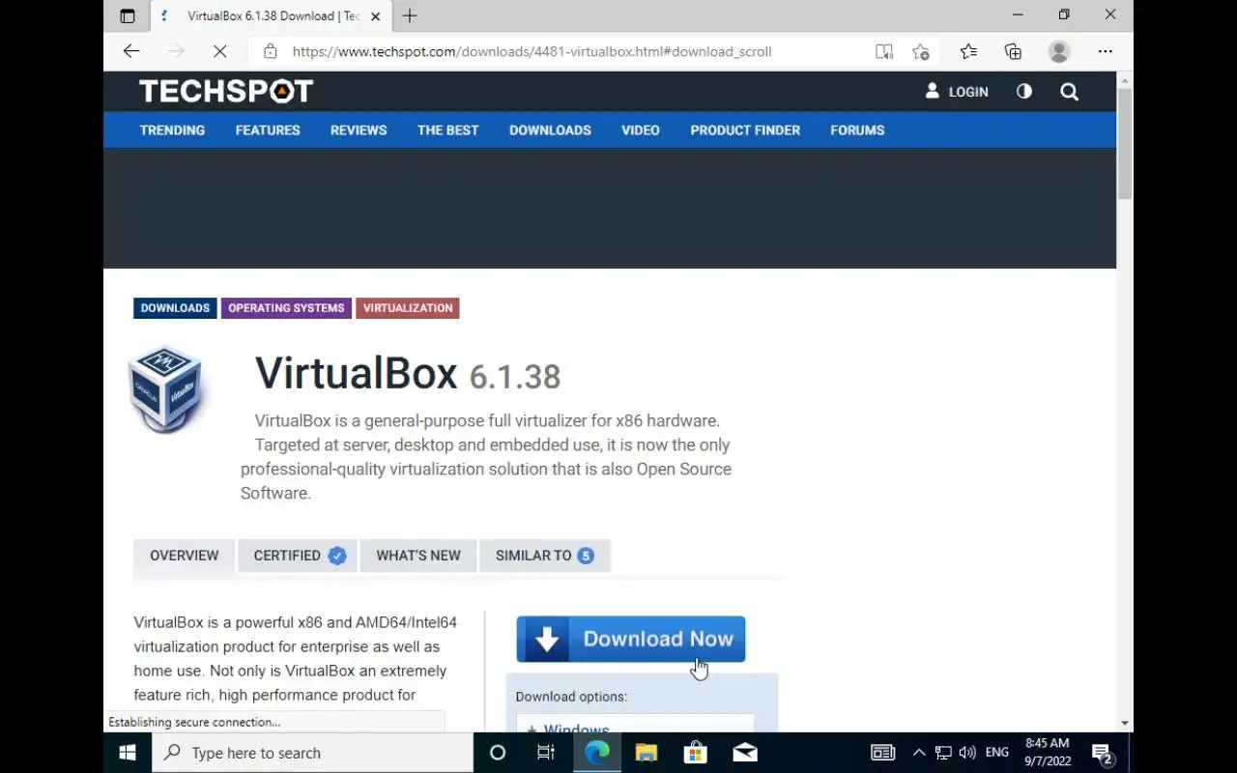Click the ENG language indicator
Screen dimensions: 1237x773
(x=997, y=753)
